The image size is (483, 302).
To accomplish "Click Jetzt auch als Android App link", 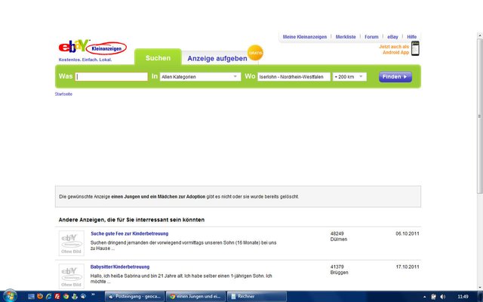I will [x=394, y=49].
